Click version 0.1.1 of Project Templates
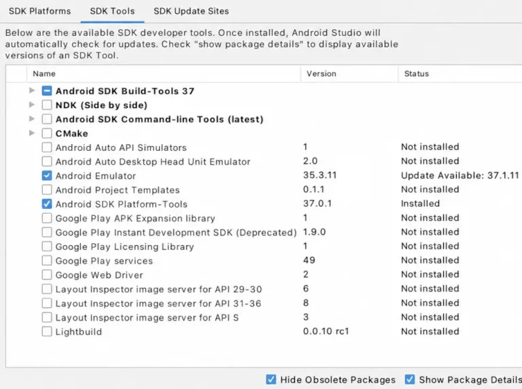This screenshot has width=522, height=389. 313,189
